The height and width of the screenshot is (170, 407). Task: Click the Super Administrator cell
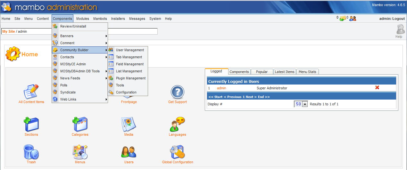[x=272, y=88]
